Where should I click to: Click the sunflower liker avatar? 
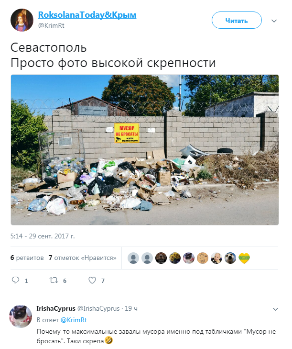click(175, 258)
